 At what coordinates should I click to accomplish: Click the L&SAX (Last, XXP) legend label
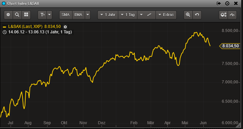coord(25,27)
